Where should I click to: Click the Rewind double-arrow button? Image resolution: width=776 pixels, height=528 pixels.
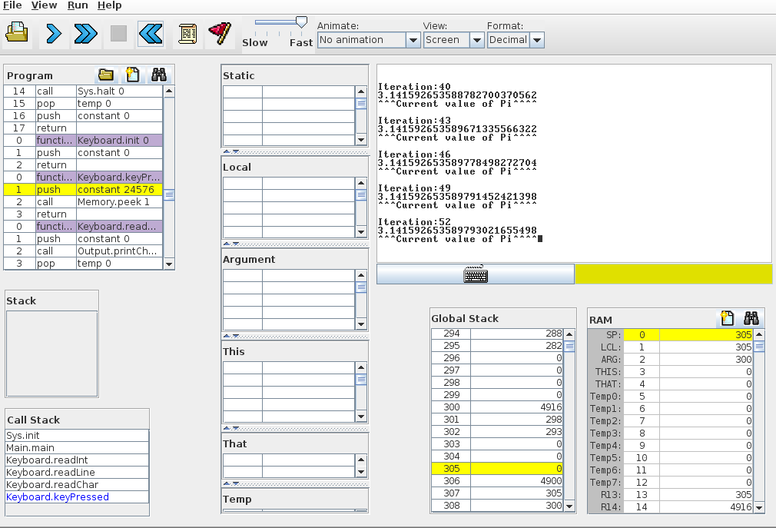pos(151,33)
